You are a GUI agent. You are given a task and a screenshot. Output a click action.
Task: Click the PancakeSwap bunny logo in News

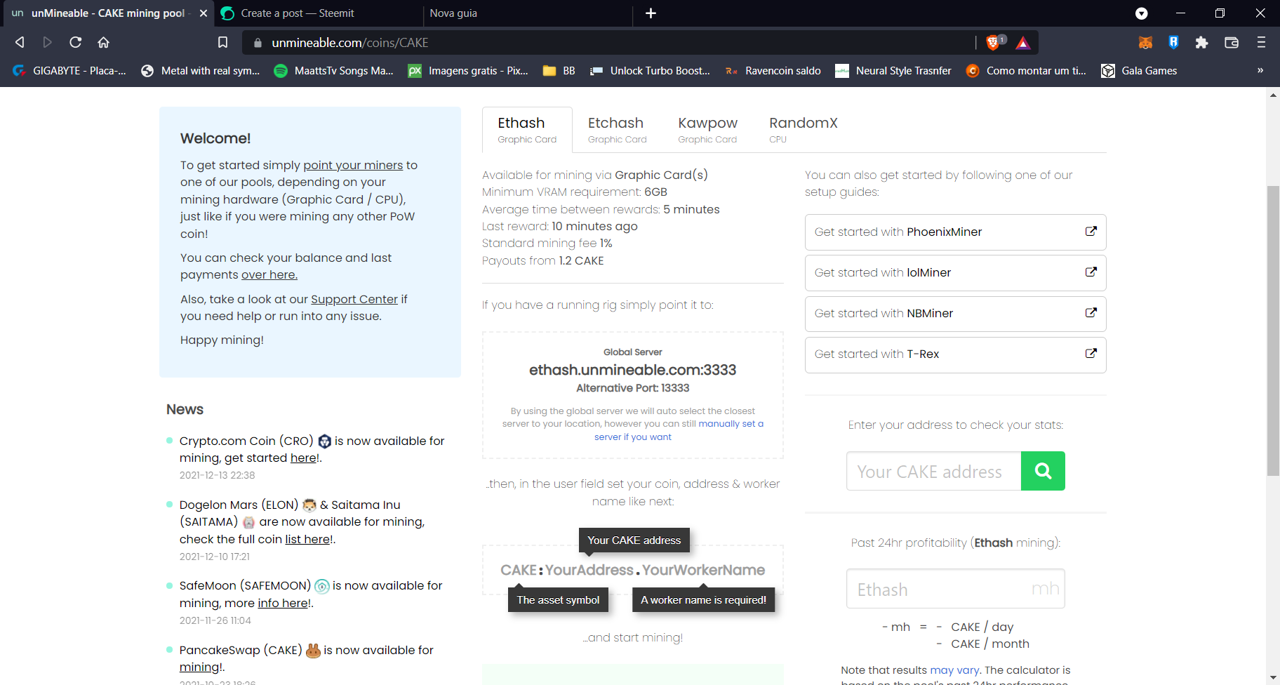coord(313,651)
